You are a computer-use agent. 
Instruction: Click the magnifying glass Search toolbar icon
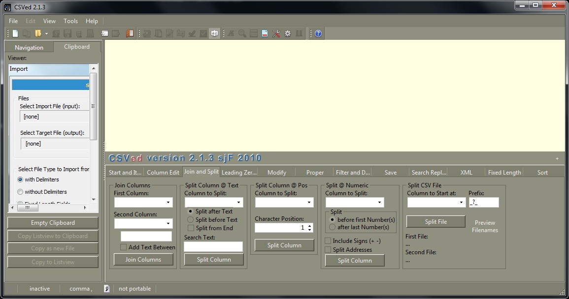242,34
